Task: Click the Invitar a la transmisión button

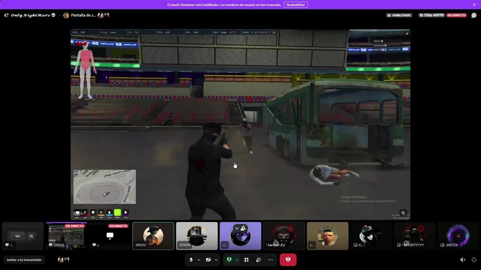Action: 24,260
